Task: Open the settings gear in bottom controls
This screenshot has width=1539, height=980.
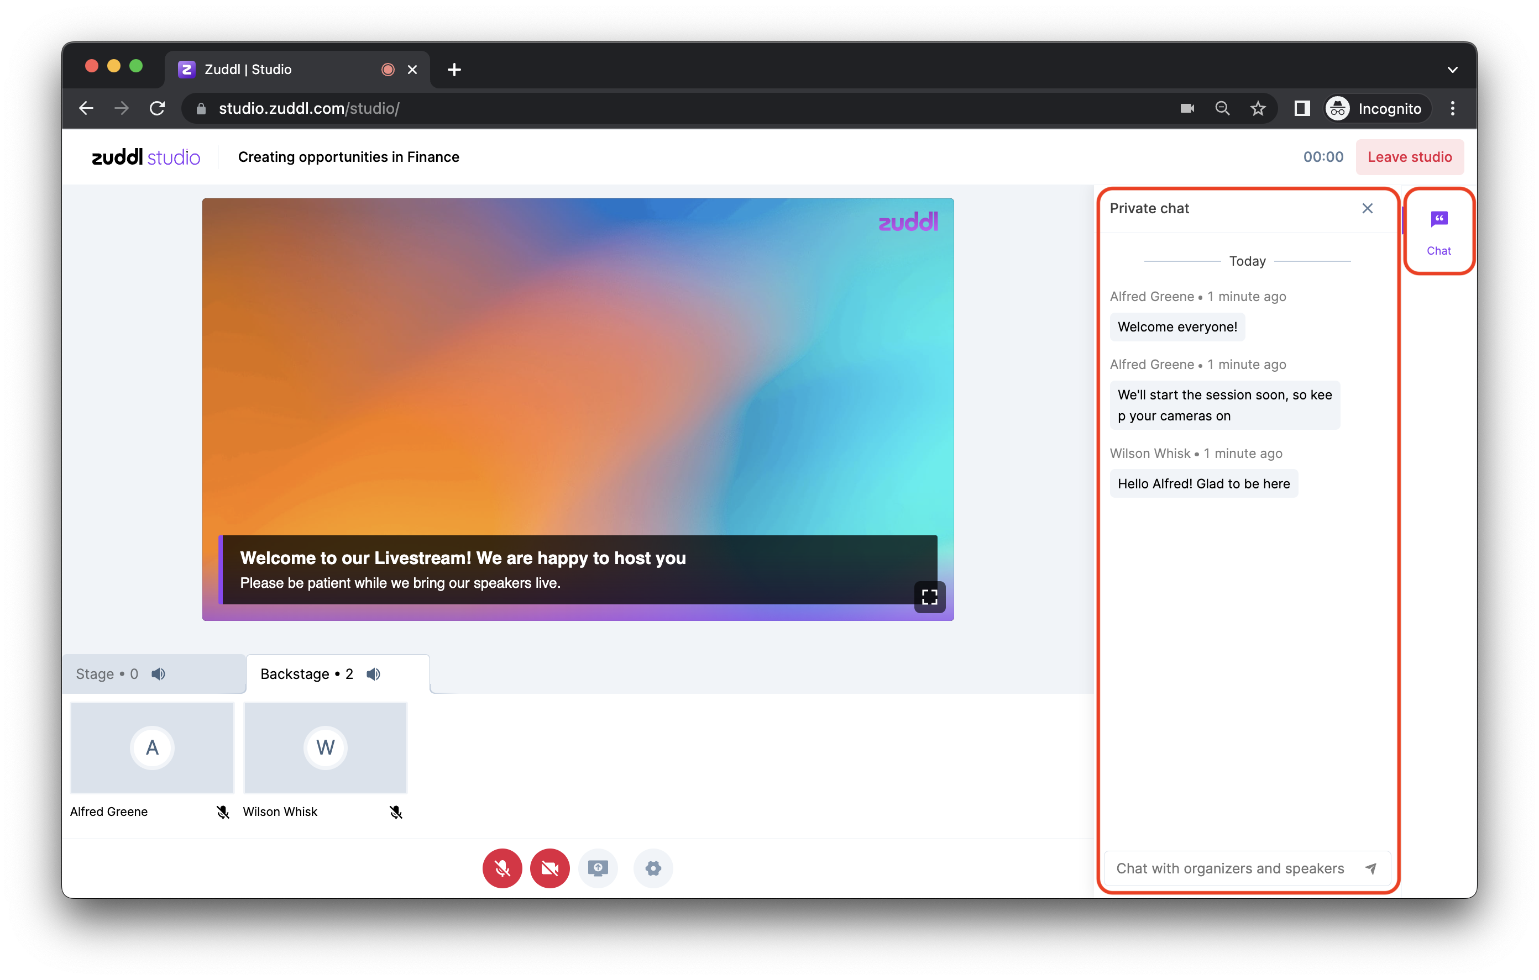Action: [x=652, y=867]
